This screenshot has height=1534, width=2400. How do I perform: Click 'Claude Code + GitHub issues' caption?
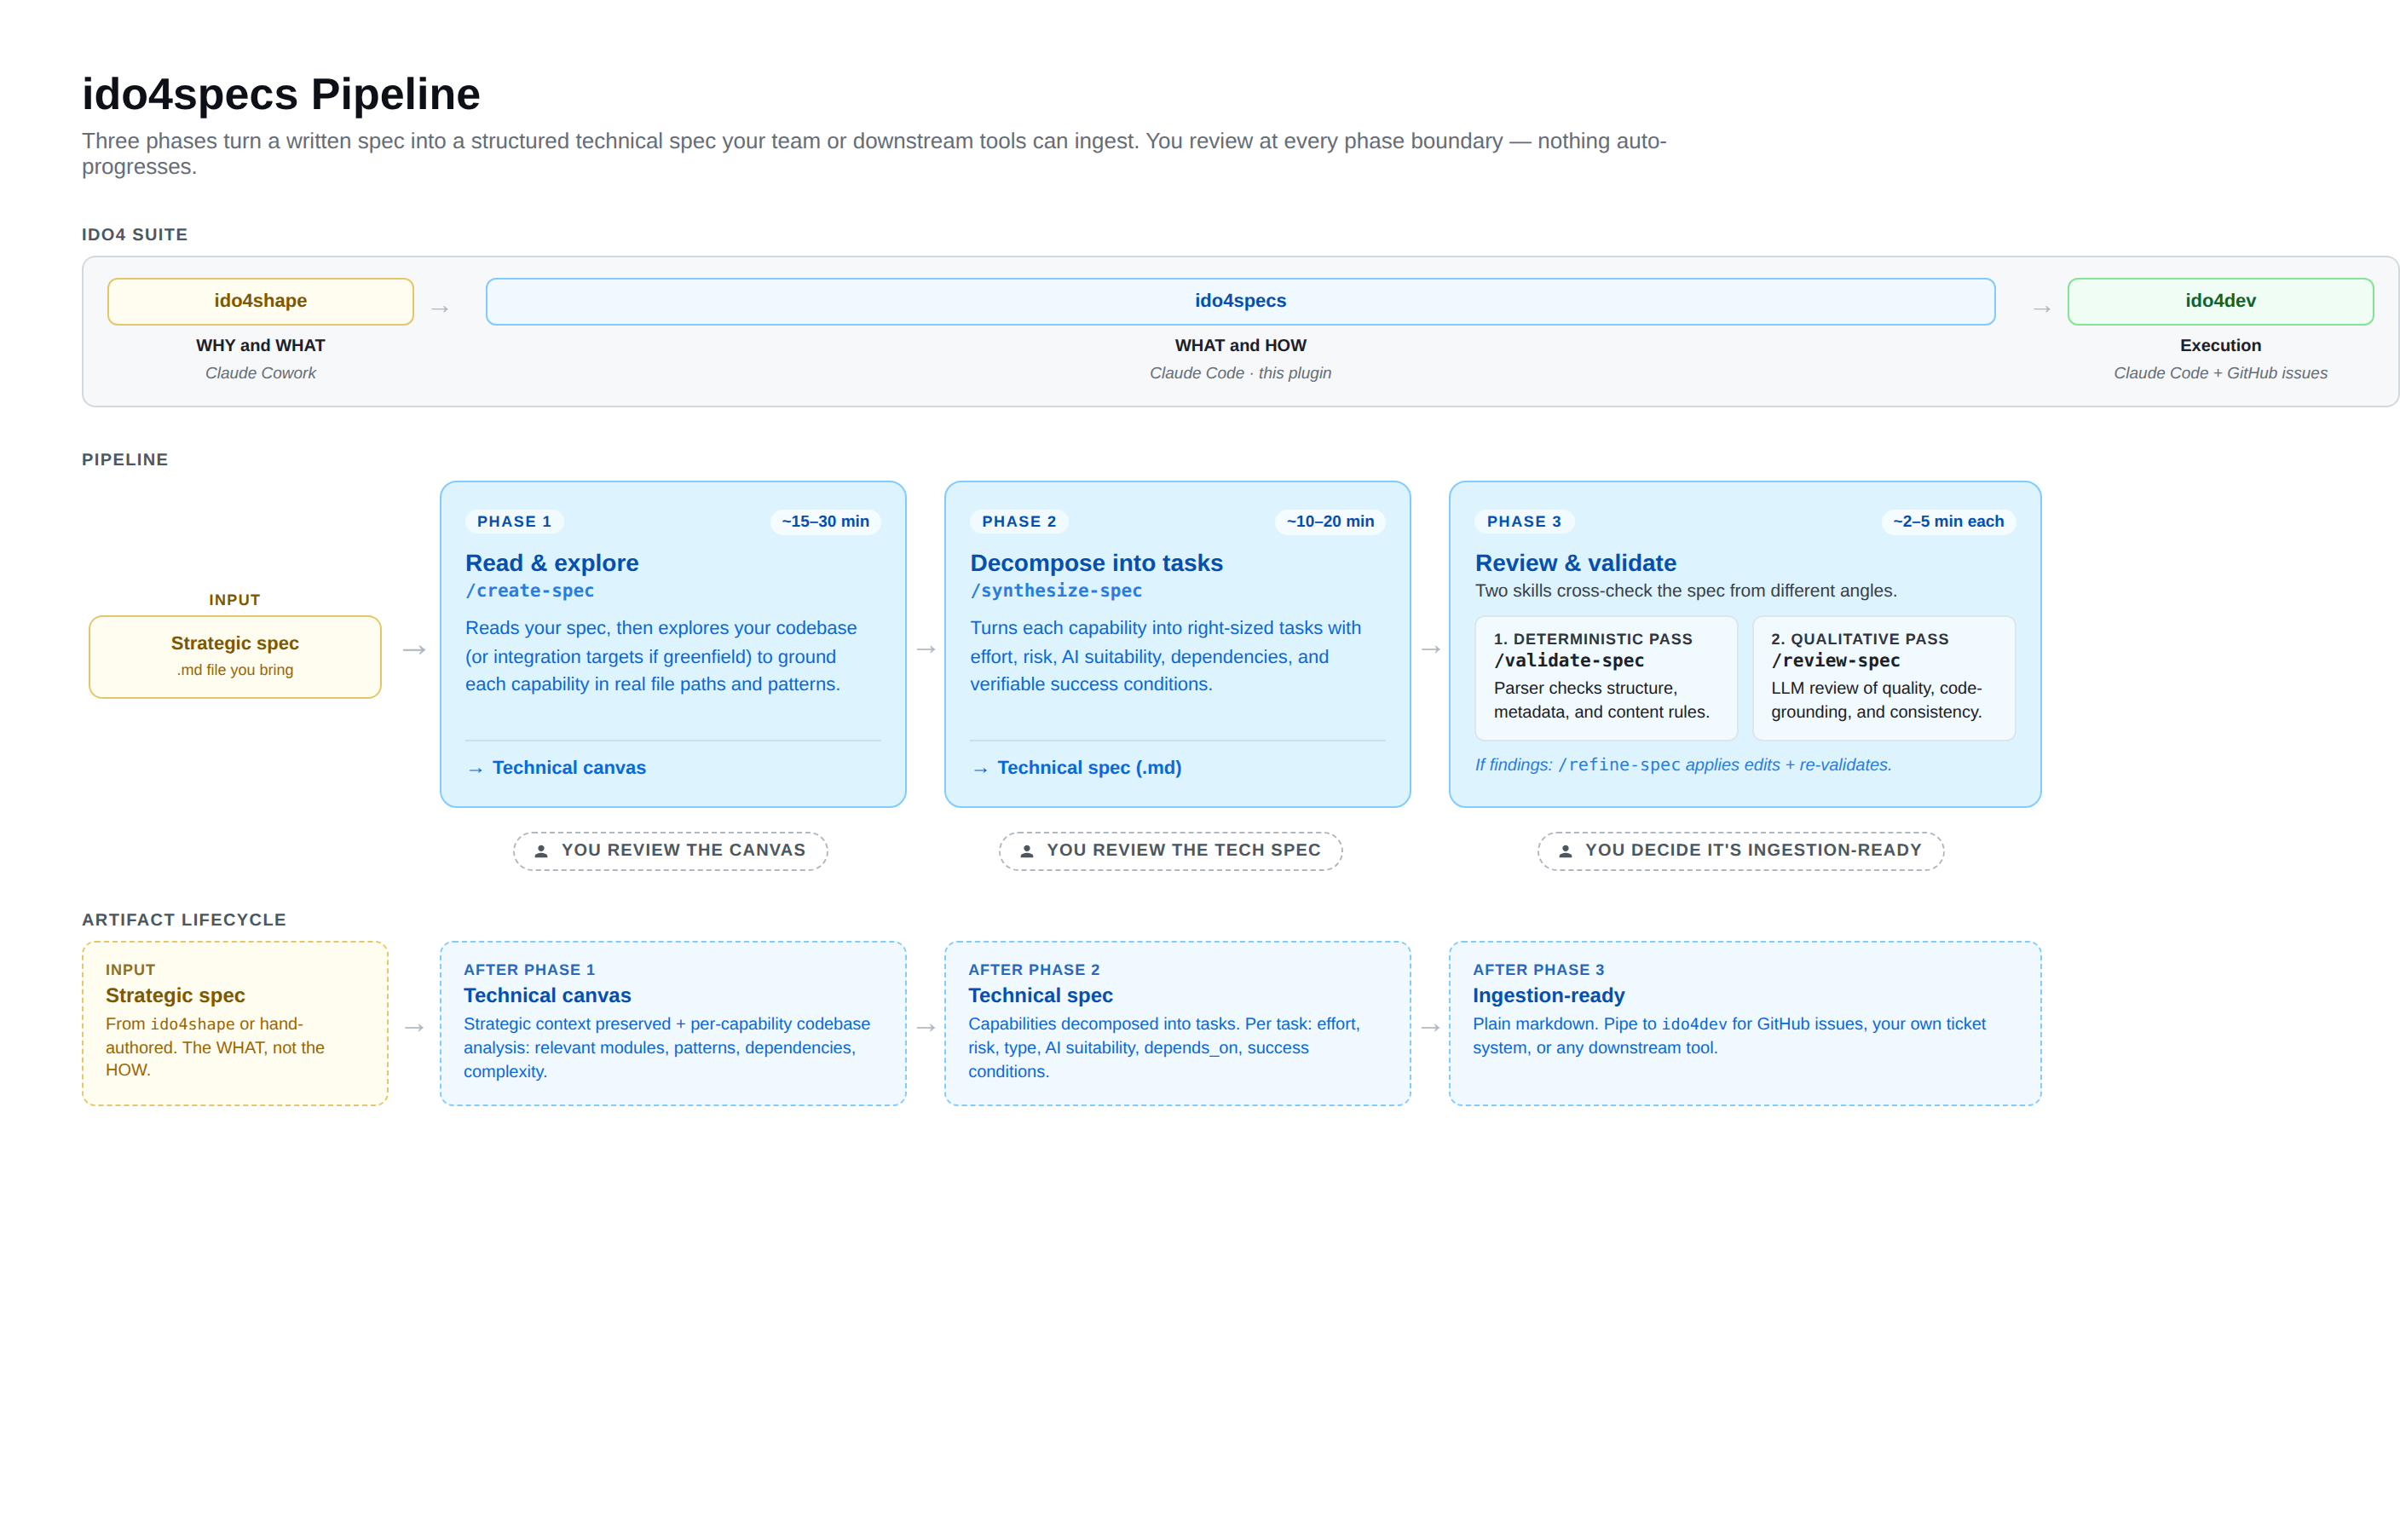[2219, 374]
